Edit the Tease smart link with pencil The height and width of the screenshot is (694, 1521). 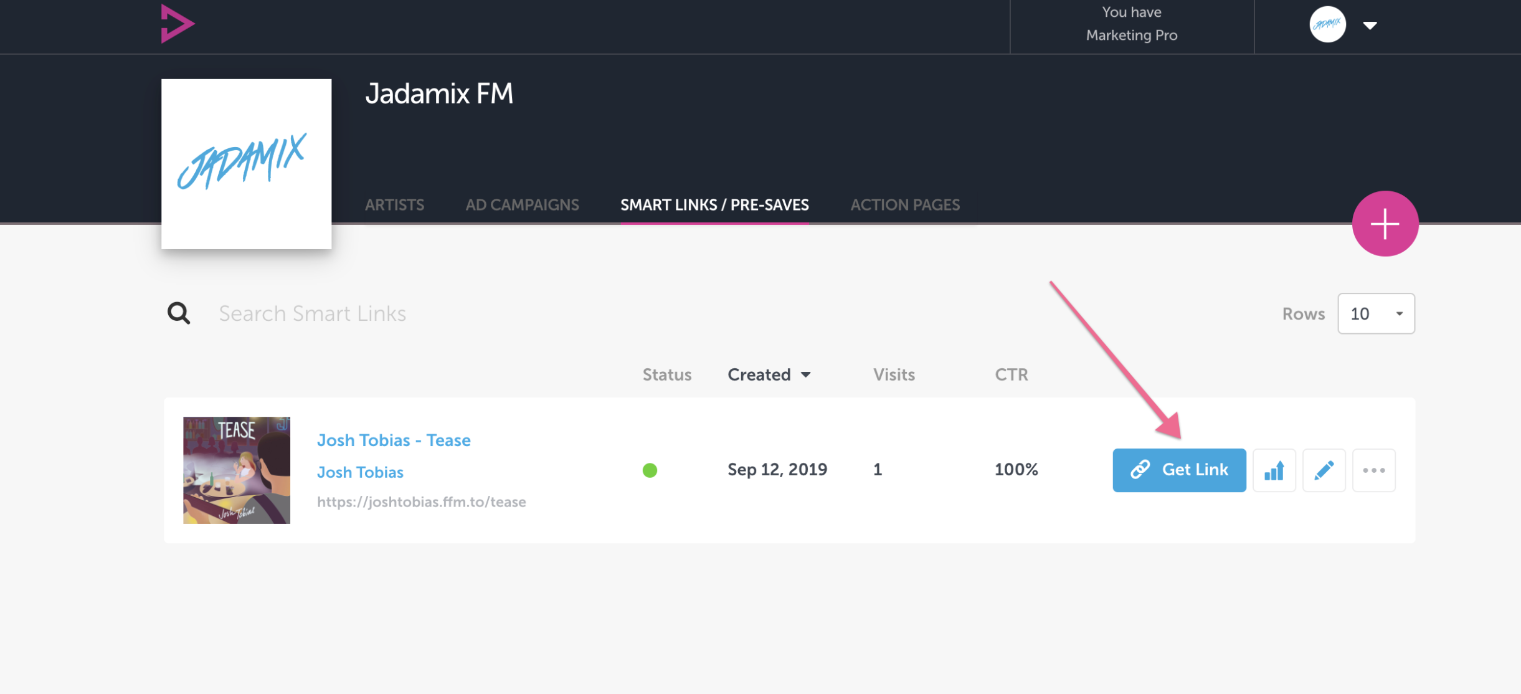[x=1324, y=470]
